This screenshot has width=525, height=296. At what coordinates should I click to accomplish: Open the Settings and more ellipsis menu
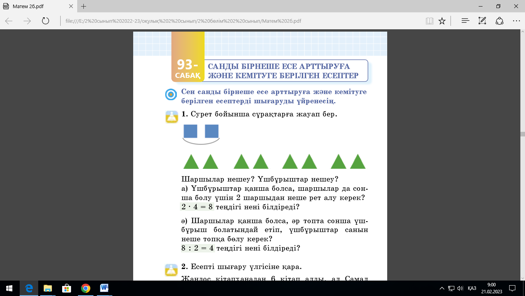[517, 21]
